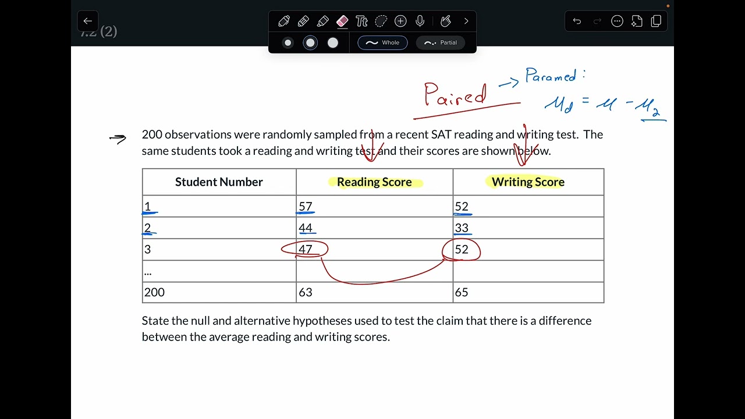This screenshot has width=745, height=419.
Task: Select the hand gesture tool
Action: tap(446, 22)
